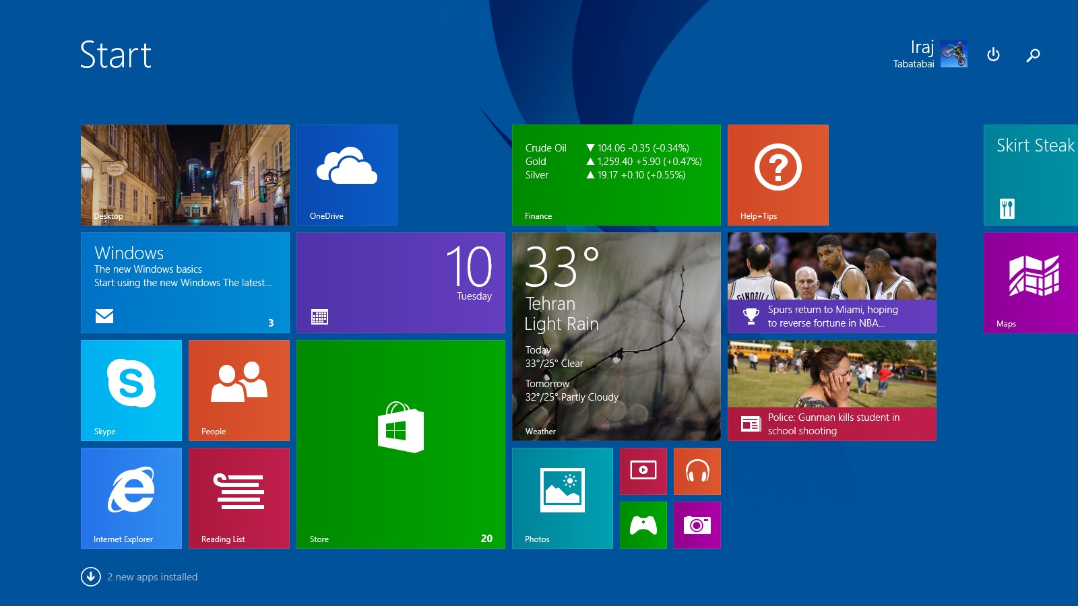Open the Desktop tile

[x=185, y=175]
